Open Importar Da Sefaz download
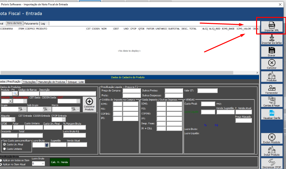Image resolution: width=286 pixels, height=169 pixels. [x=271, y=39]
